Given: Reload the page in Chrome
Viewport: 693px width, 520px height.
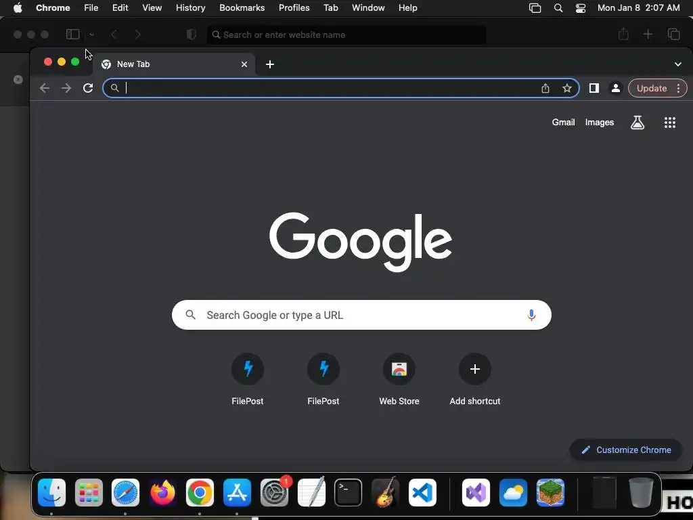Looking at the screenshot, I should point(88,88).
